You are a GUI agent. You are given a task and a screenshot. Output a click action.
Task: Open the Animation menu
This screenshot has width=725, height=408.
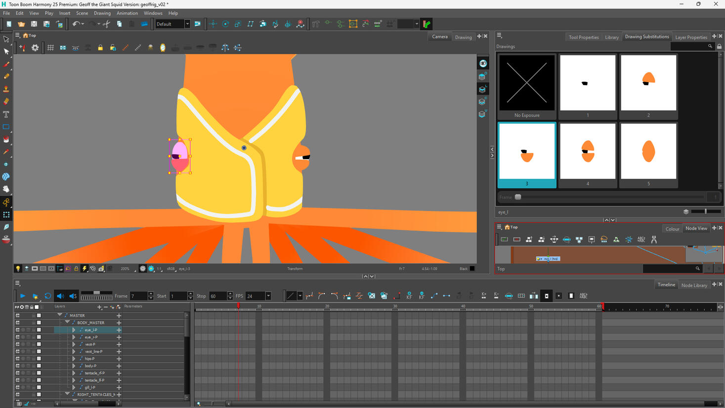(127, 13)
